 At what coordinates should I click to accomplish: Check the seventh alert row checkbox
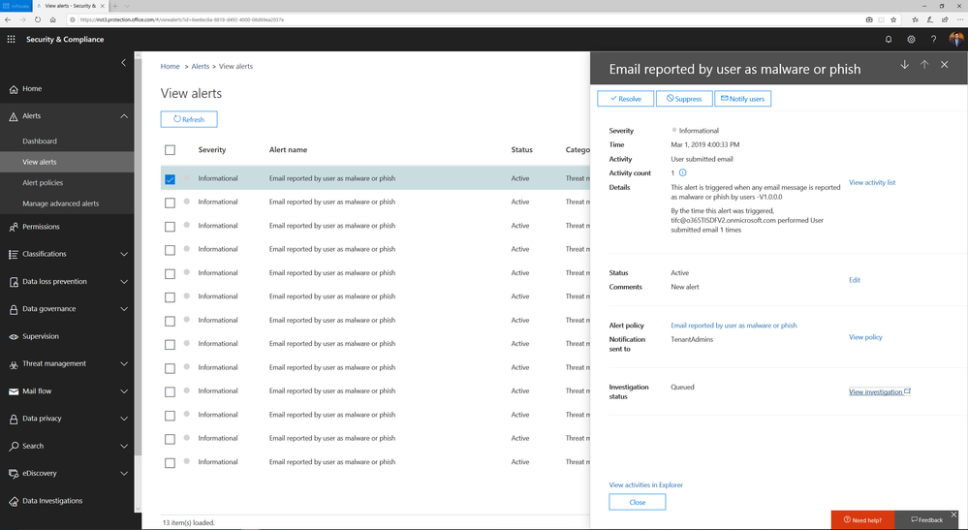(170, 321)
